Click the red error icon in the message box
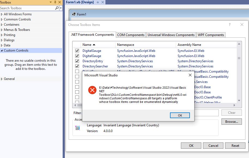 [x=93, y=90]
